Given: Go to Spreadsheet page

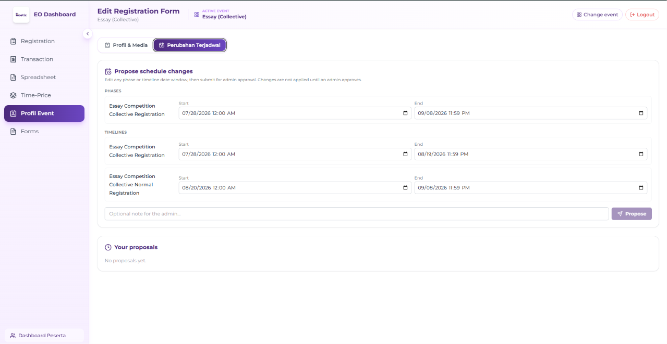Looking at the screenshot, I should pyautogui.click(x=44, y=77).
